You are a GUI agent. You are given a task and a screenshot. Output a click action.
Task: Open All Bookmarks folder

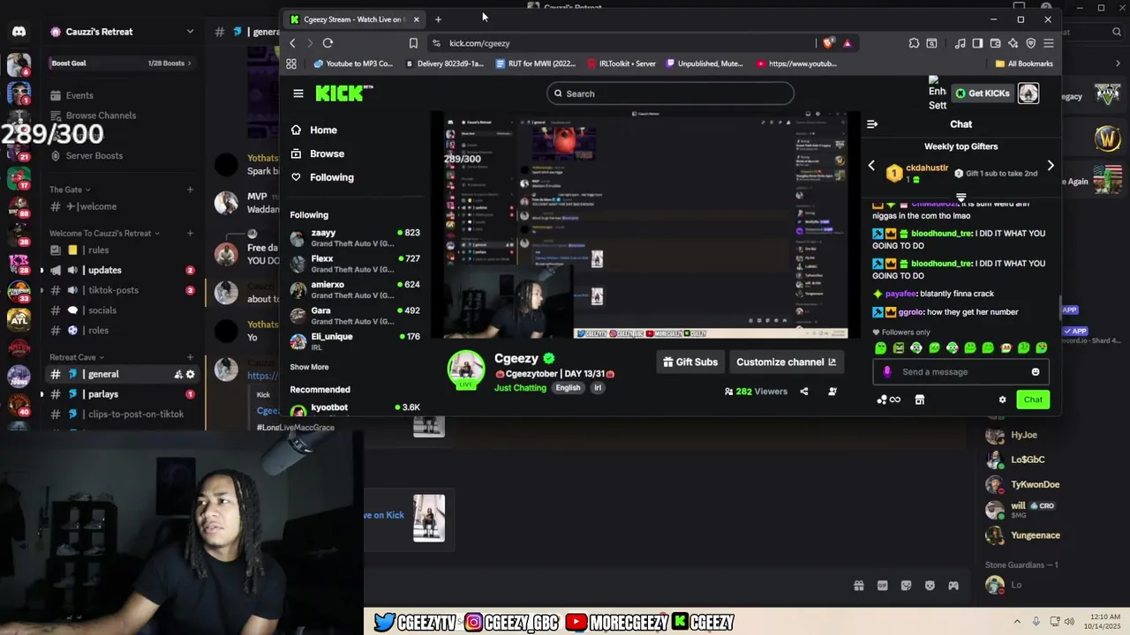[1024, 63]
